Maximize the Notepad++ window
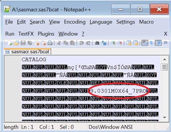 click(x=140, y=9)
